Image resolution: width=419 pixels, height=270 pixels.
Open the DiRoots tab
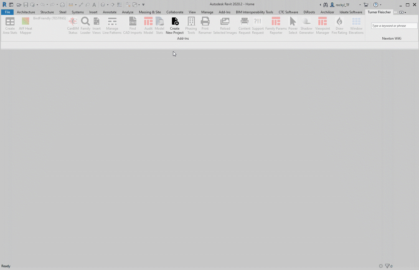click(309, 12)
